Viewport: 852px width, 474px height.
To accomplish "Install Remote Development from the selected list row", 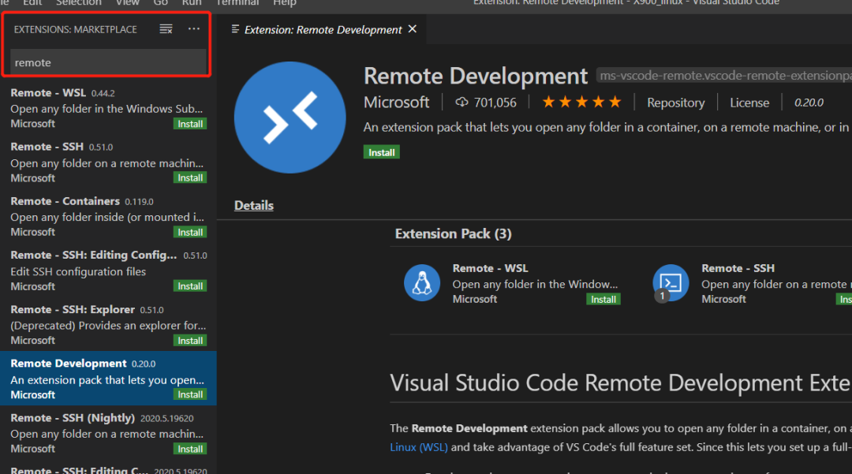I will pyautogui.click(x=190, y=394).
